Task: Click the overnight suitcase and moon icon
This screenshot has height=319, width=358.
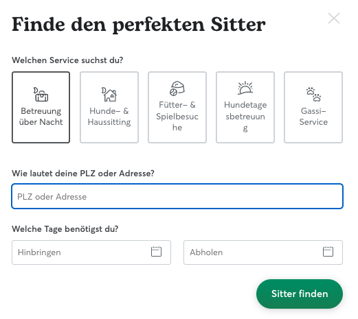Action: click(x=41, y=94)
